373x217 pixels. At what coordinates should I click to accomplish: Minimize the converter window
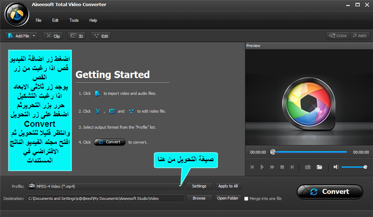click(348, 5)
